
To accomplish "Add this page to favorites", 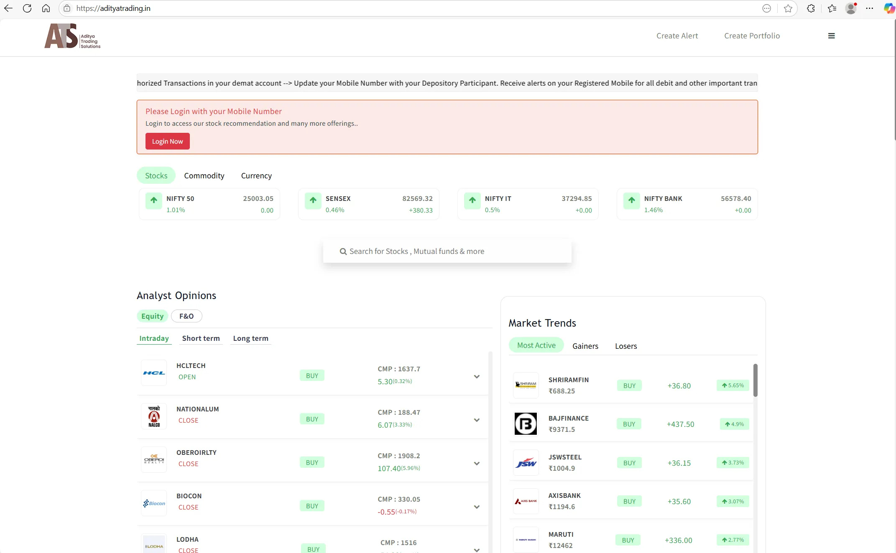I will point(788,8).
